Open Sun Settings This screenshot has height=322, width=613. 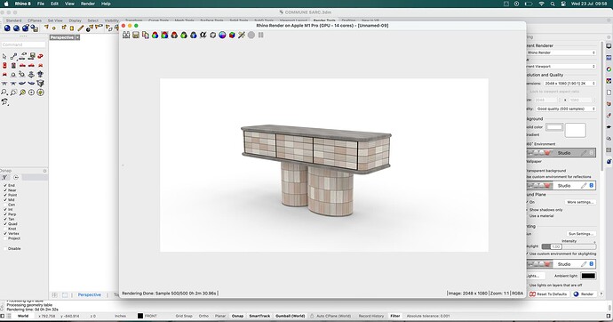(x=580, y=234)
